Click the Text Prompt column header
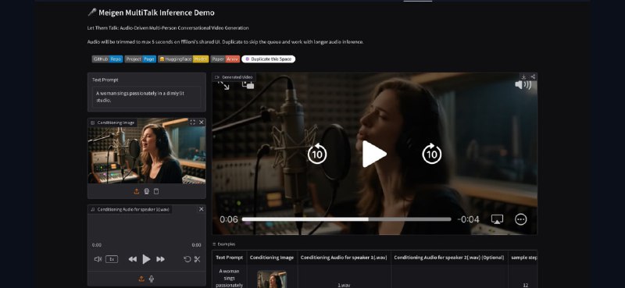The width and height of the screenshot is (625, 288). 229,258
